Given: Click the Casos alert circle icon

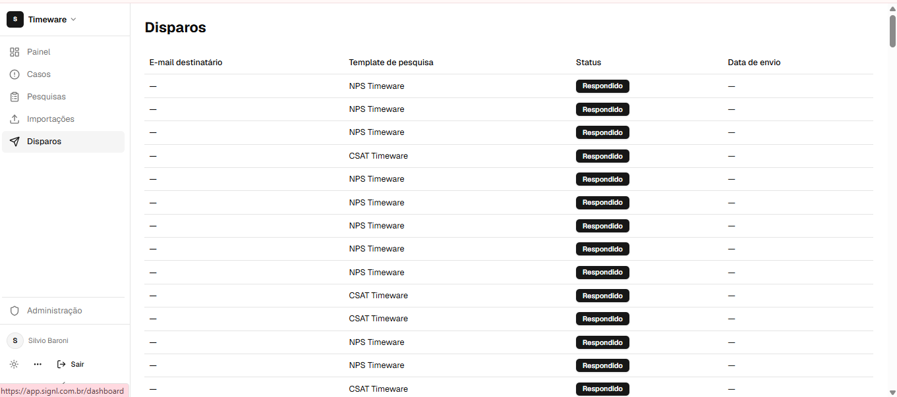Looking at the screenshot, I should [x=14, y=74].
